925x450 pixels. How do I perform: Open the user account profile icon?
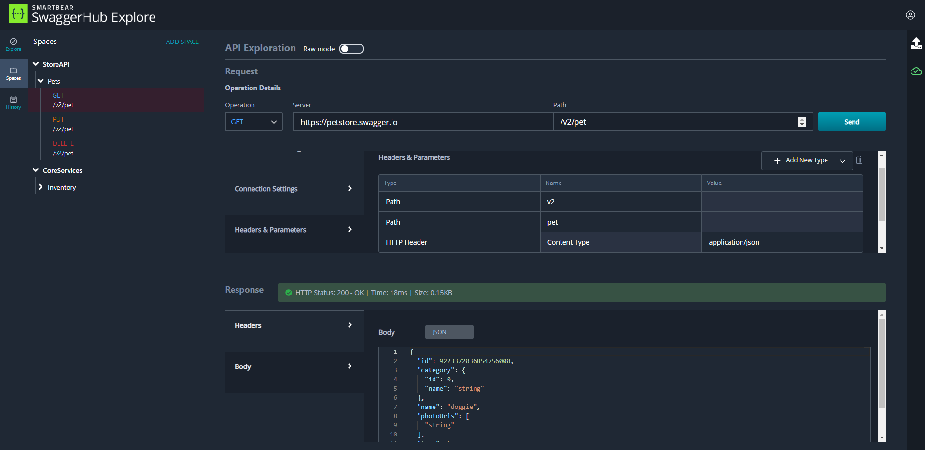click(x=910, y=15)
